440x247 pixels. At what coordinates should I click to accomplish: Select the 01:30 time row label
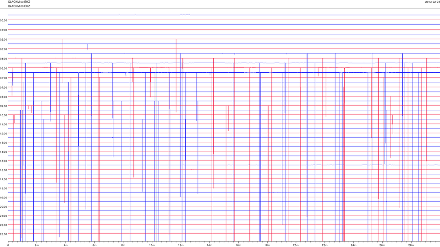click(4, 30)
